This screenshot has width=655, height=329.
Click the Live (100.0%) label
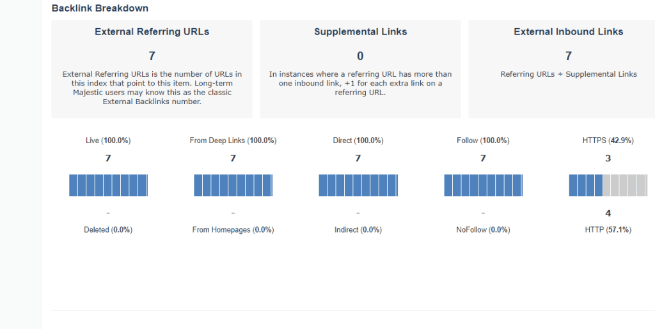(108, 141)
